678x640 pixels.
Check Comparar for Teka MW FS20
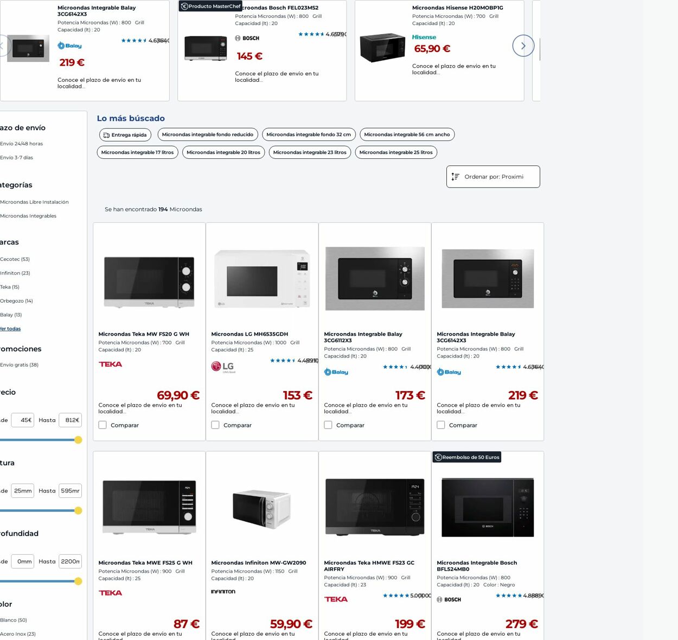[103, 425]
